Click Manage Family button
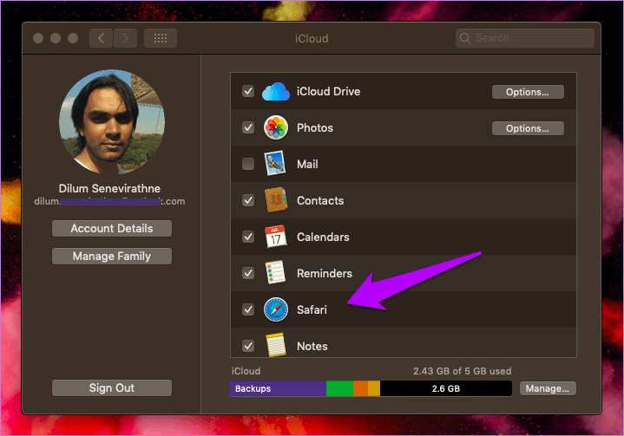The width and height of the screenshot is (624, 436). [112, 257]
